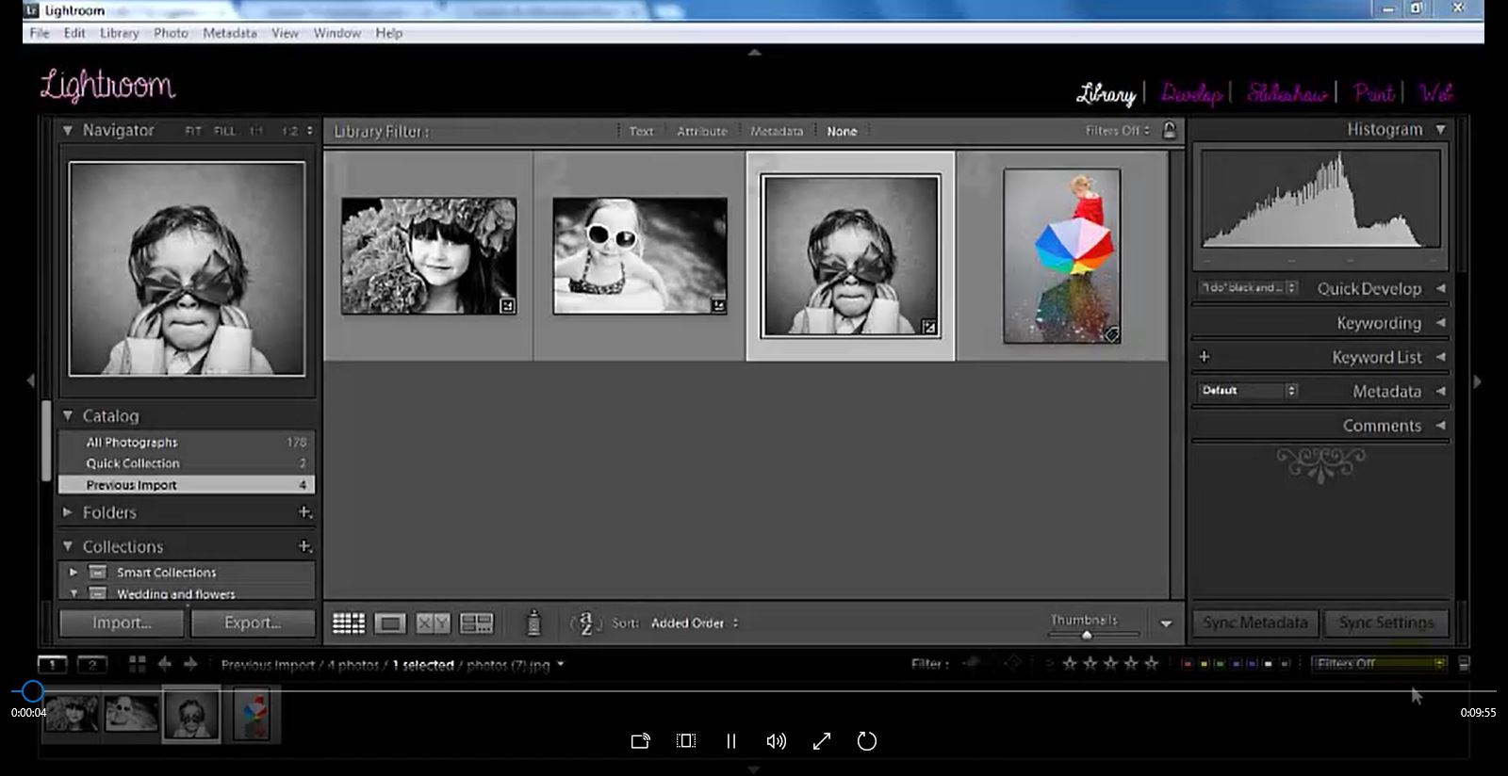The image size is (1508, 776).
Task: Collapse the Catalog panel
Action: pyautogui.click(x=68, y=415)
